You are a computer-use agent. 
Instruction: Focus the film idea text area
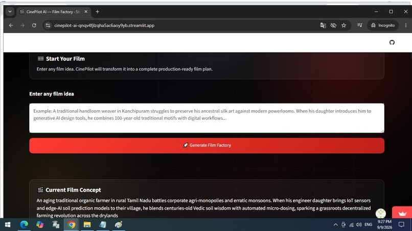tap(207, 118)
